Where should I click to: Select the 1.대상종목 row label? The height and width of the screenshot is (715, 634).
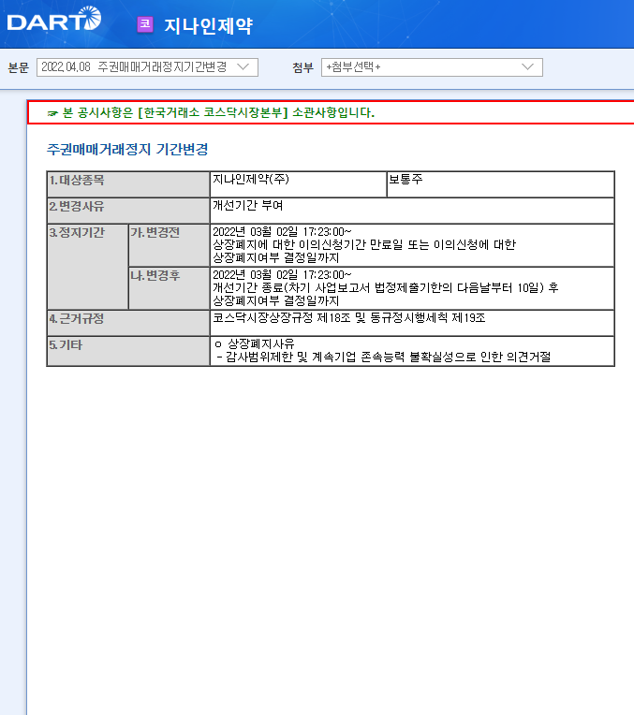[128, 184]
